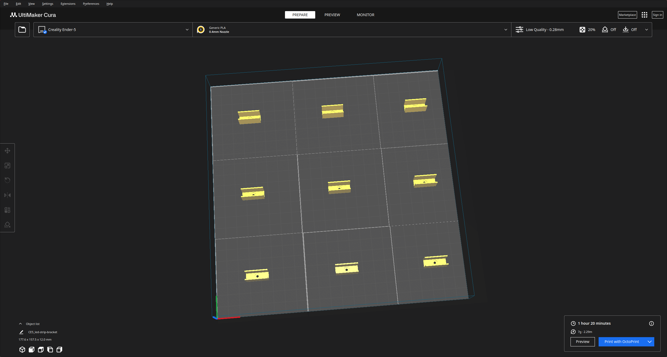Expand the Object list expander
The height and width of the screenshot is (357, 667).
[x=20, y=324]
